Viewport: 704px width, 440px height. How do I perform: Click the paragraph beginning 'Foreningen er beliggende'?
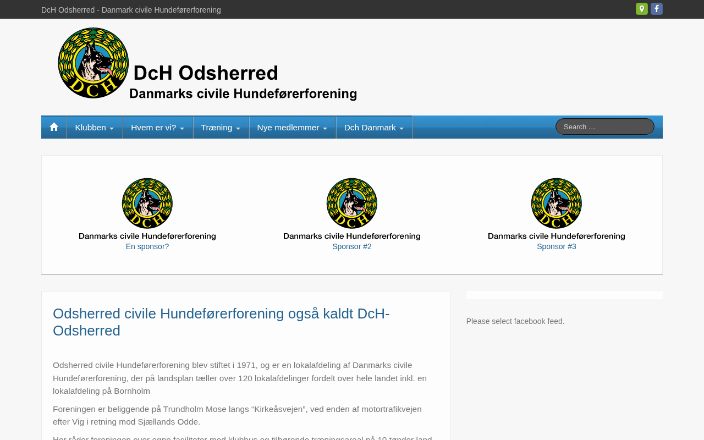point(237,415)
